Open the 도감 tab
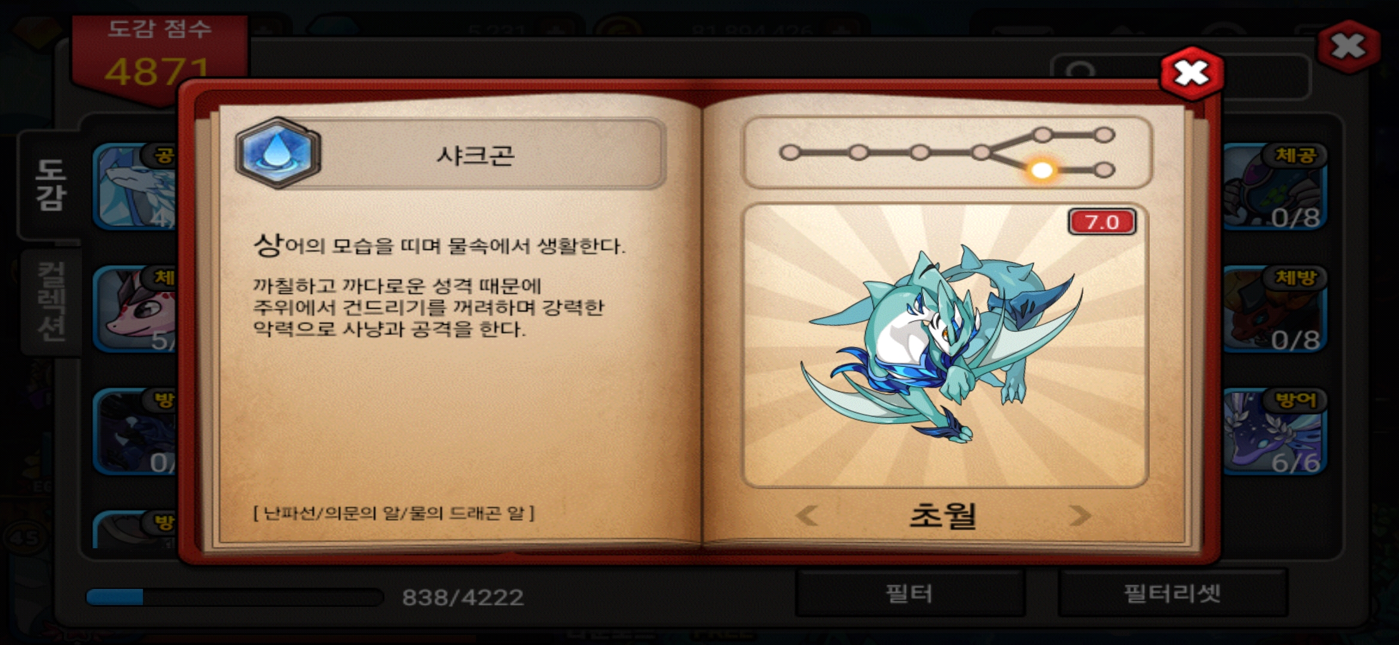Screen dimensions: 1399x645 [x=50, y=185]
